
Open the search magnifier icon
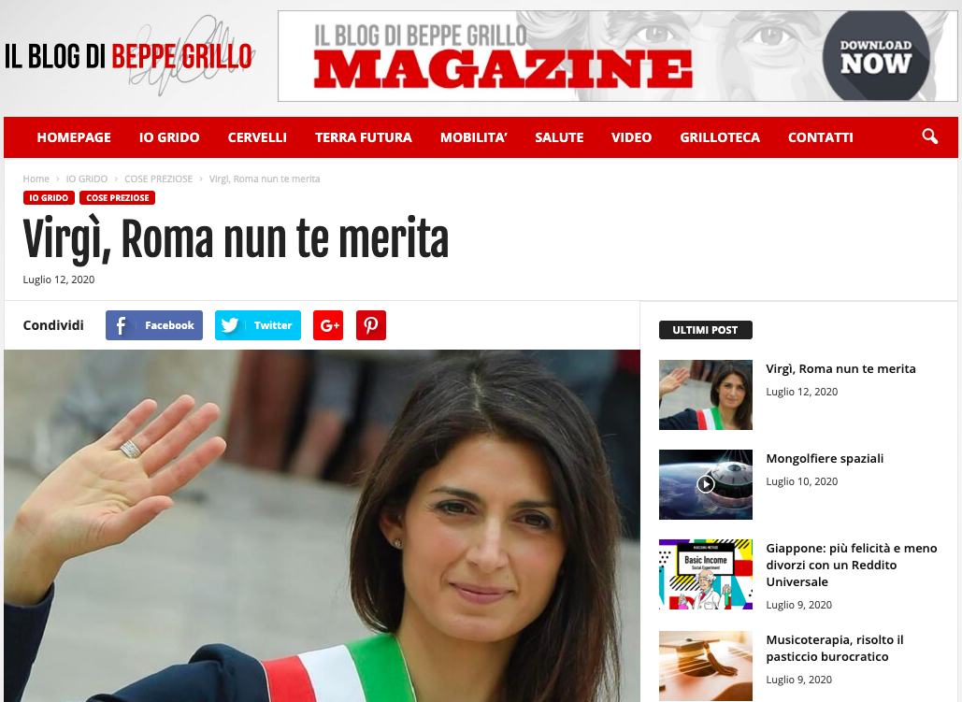click(929, 136)
